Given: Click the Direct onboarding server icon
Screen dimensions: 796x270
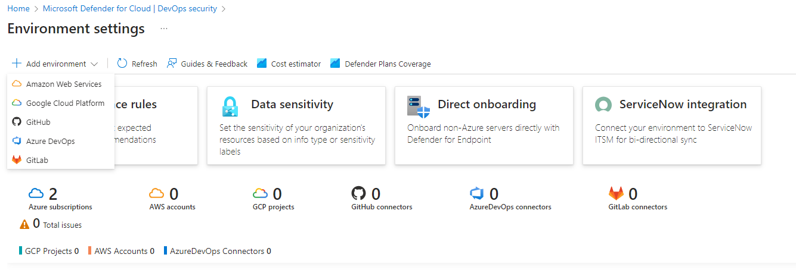Looking at the screenshot, I should click(x=418, y=106).
